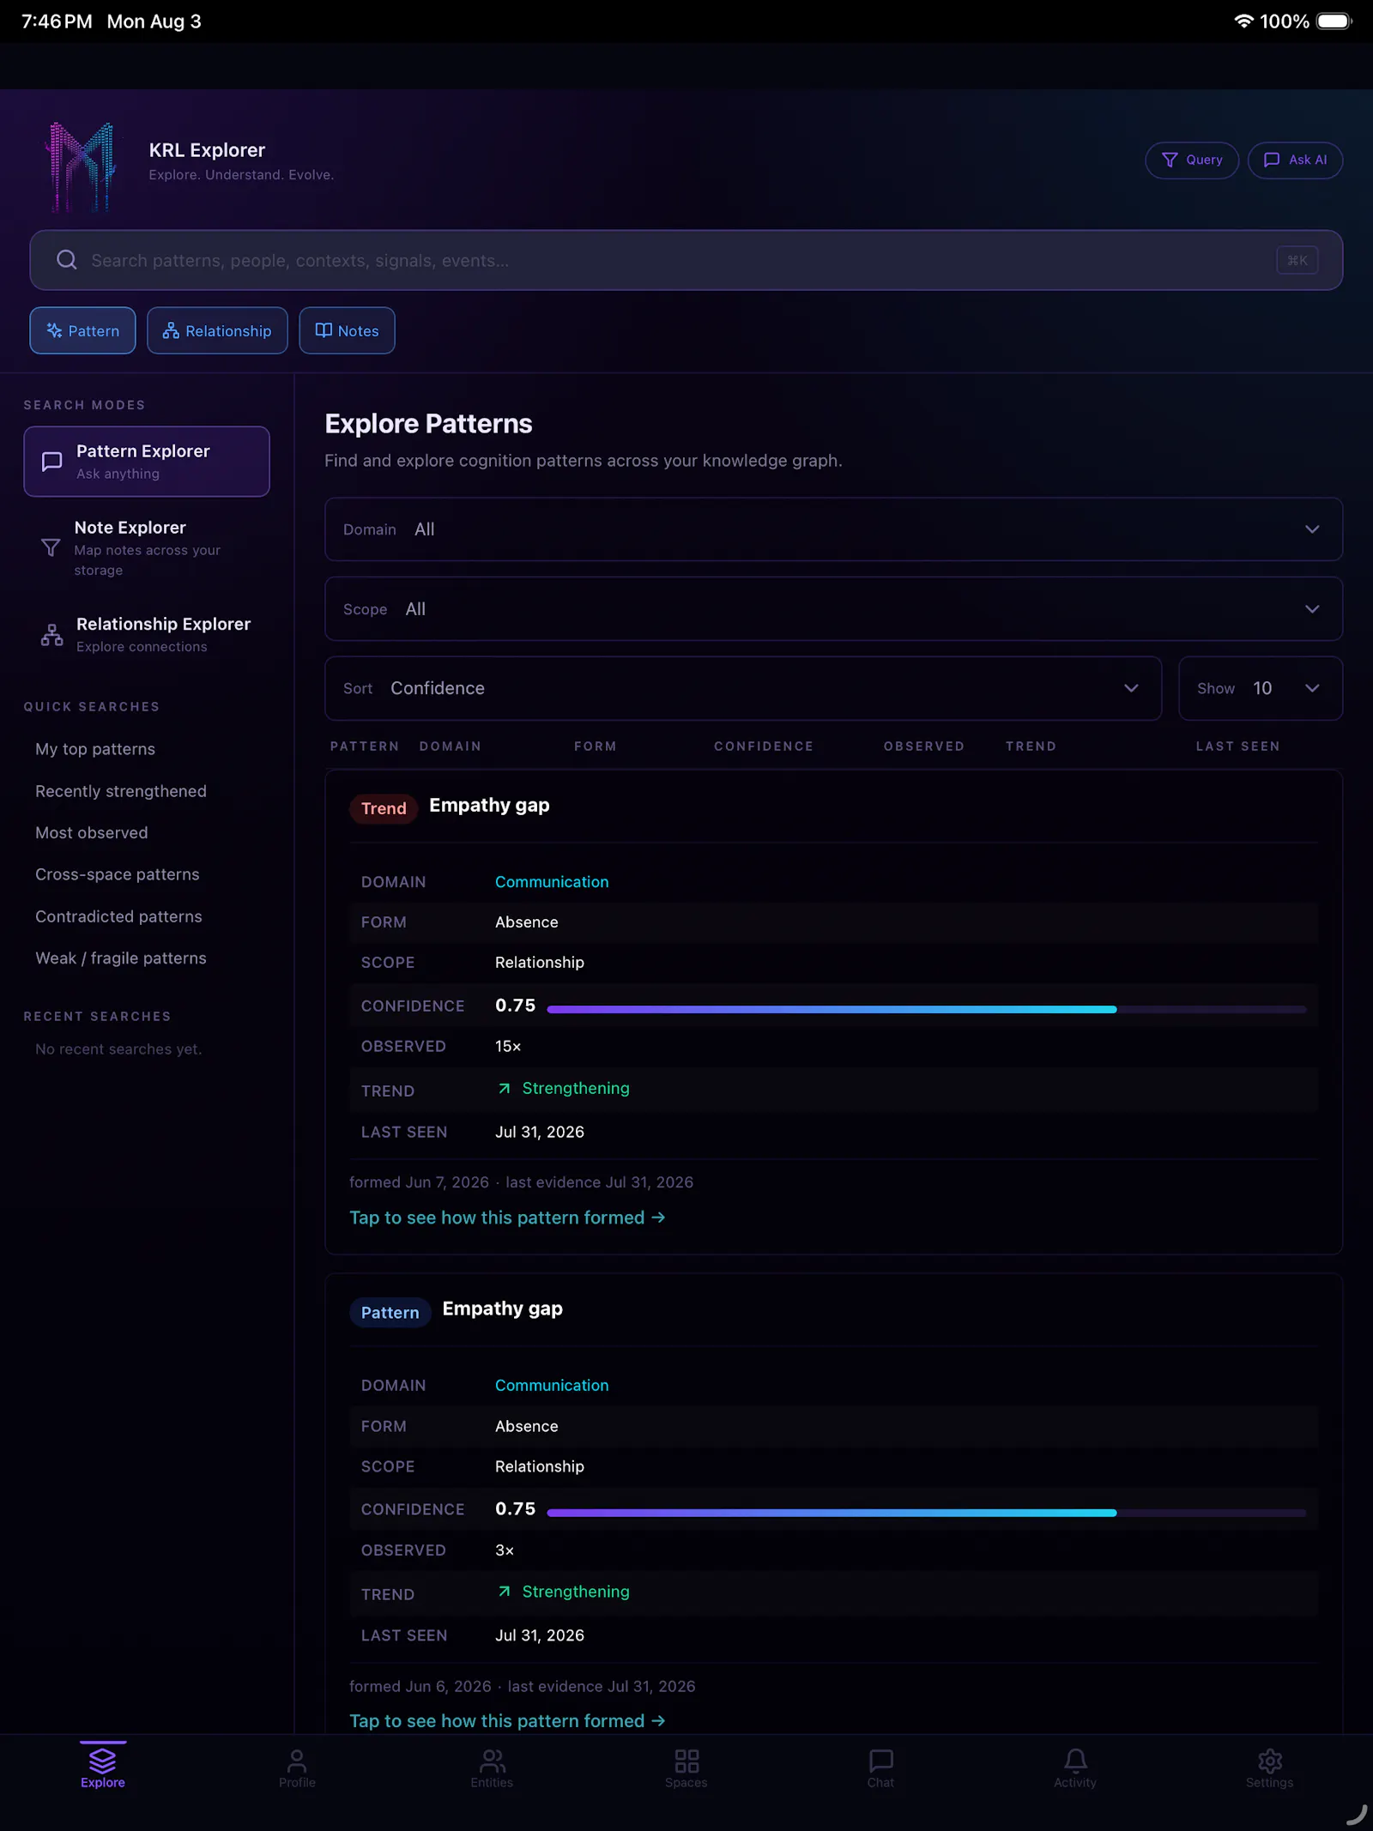Select Note Explorer search mode

click(147, 547)
